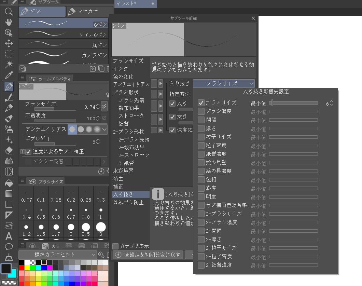Select the Auto select wand tool

pyautogui.click(x=9, y=65)
